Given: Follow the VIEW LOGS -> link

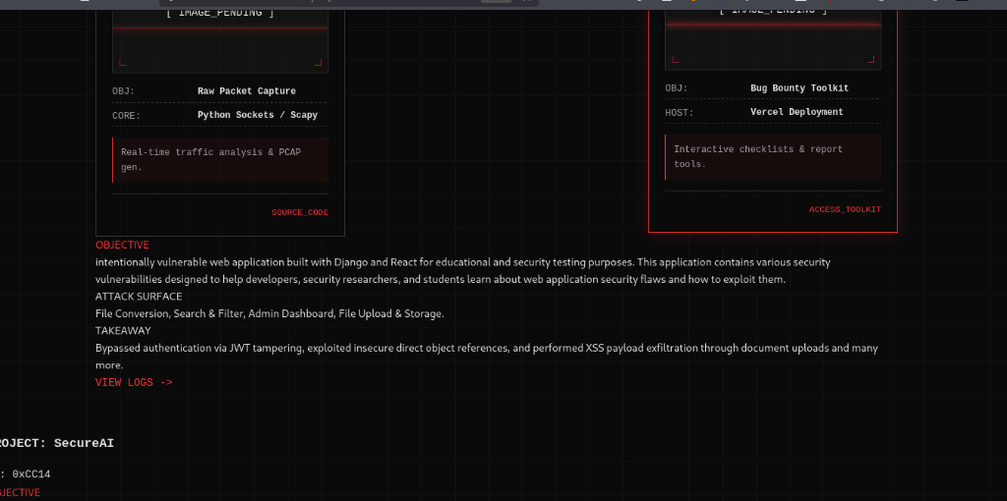Looking at the screenshot, I should (x=134, y=382).
